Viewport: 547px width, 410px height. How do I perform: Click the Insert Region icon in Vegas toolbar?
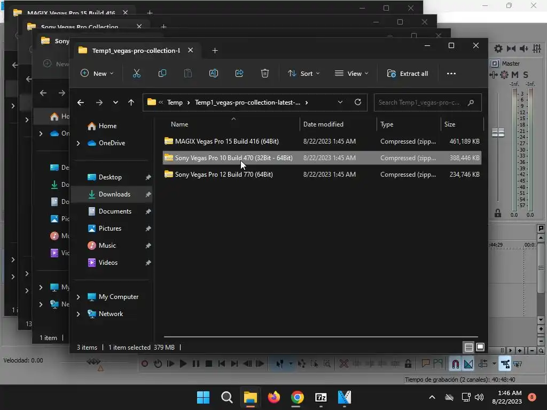point(438,364)
